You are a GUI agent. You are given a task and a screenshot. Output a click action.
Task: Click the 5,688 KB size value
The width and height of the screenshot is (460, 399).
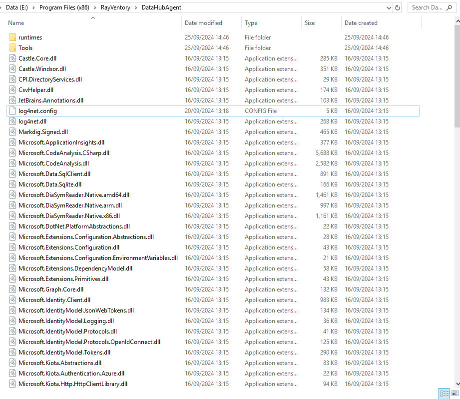coord(326,153)
